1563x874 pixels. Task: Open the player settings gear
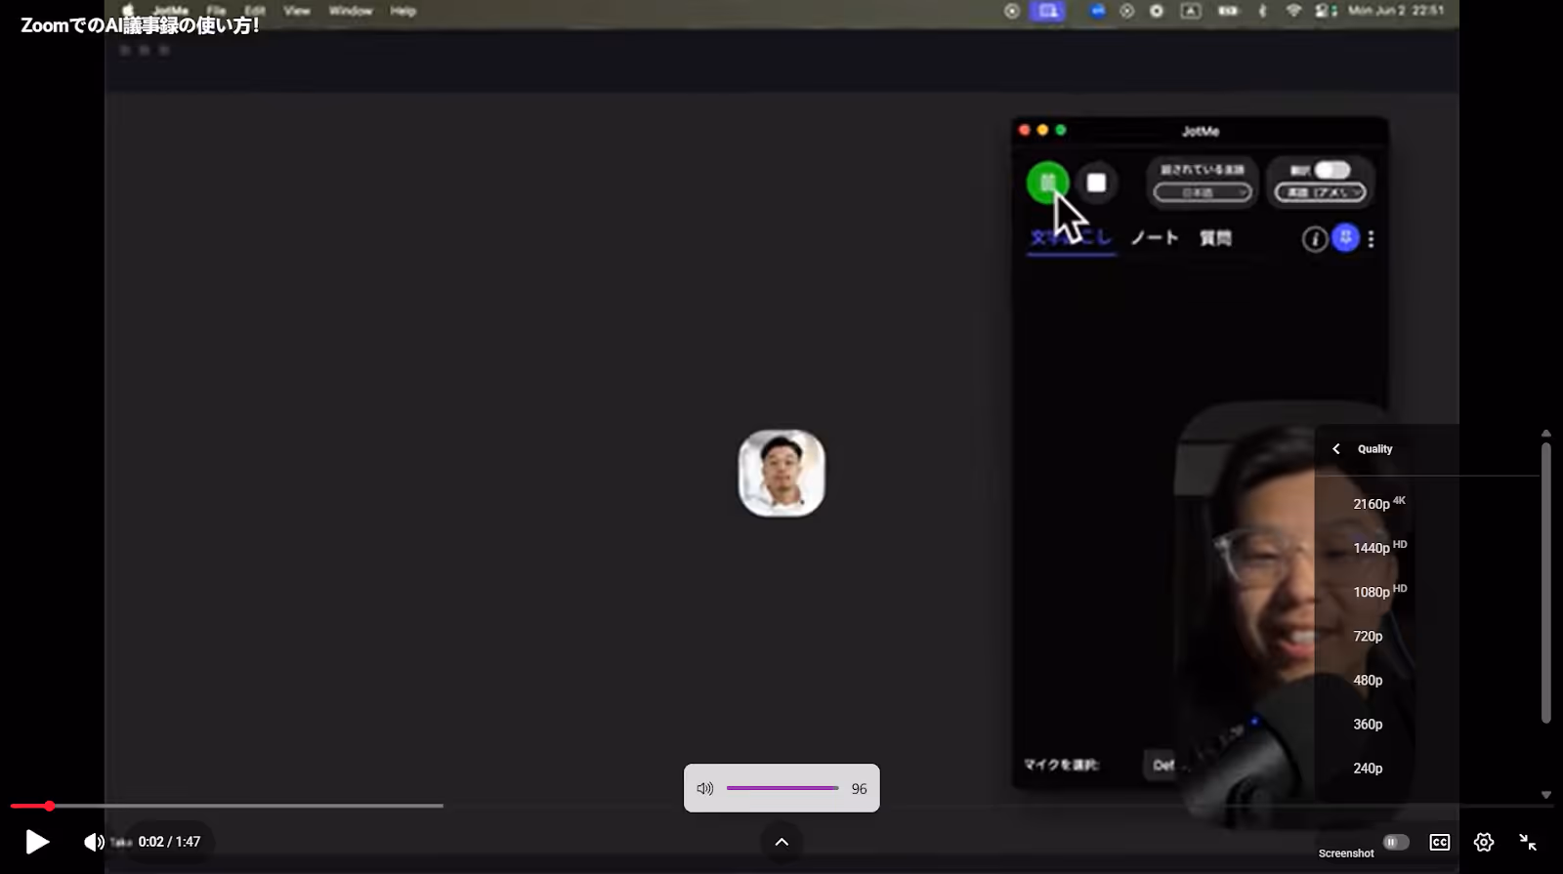pos(1484,842)
